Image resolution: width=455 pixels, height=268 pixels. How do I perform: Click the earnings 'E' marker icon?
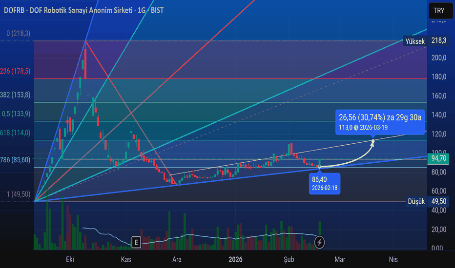(x=136, y=242)
